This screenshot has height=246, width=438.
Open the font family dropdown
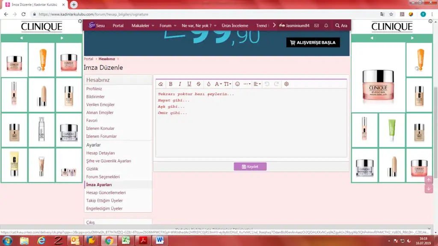[x=218, y=84]
